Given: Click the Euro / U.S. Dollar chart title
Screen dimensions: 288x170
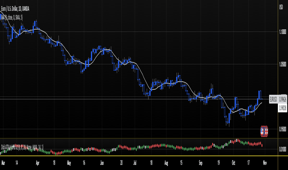Looking at the screenshot, I should (15, 9).
